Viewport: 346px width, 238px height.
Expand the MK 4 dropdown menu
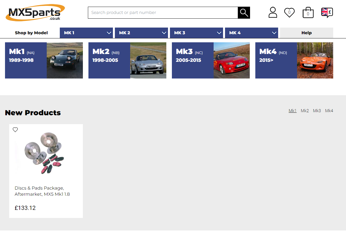[x=251, y=33]
